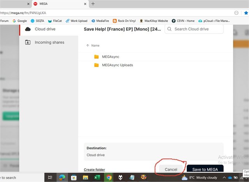Open File Explorer from the taskbar

86,177
